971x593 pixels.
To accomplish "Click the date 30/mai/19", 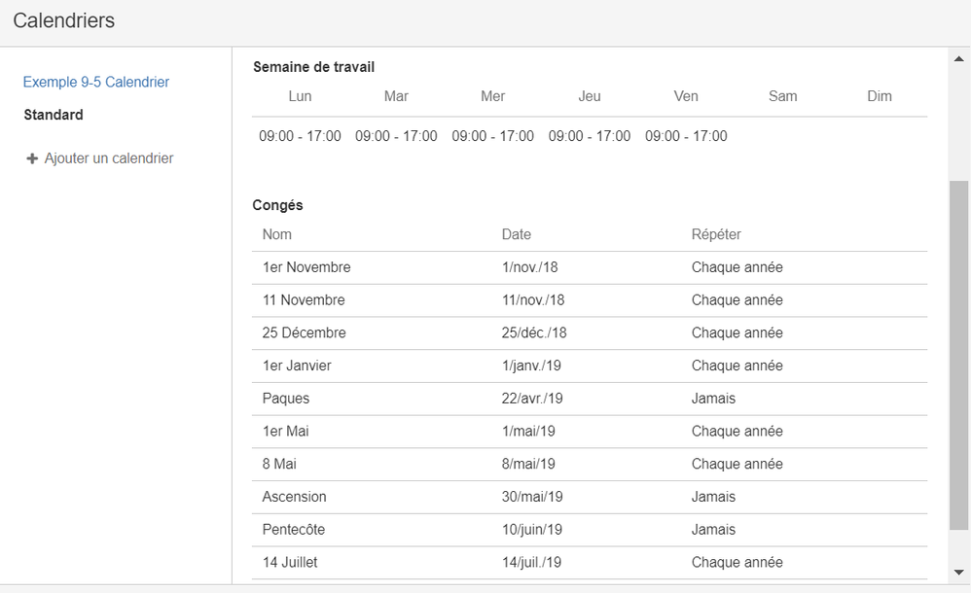I will tap(532, 497).
